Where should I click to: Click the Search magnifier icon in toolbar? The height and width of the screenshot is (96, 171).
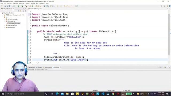click(x=161, y=6)
